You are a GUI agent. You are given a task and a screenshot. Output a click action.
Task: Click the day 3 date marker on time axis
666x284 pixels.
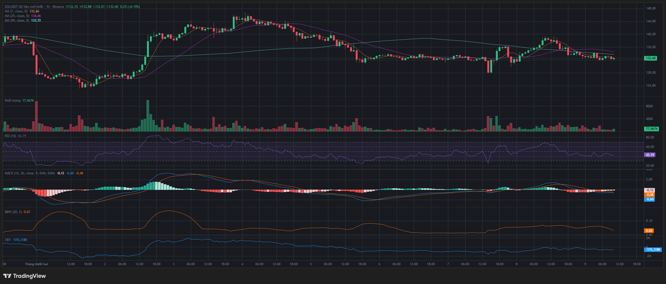pos(173,264)
